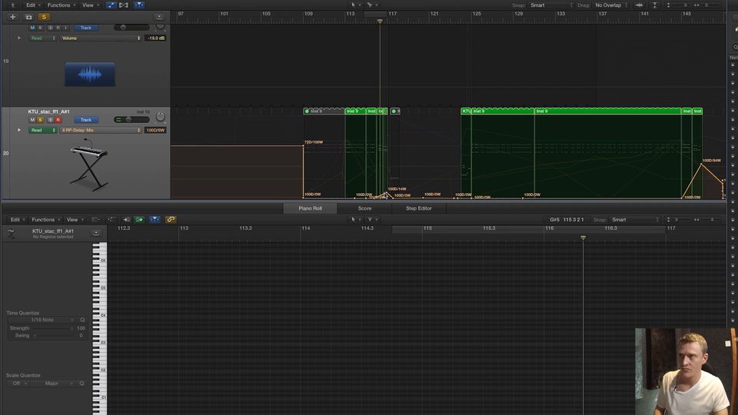738x415 pixels.
Task: Open the Functions menu in tracks area
Action: [61, 5]
